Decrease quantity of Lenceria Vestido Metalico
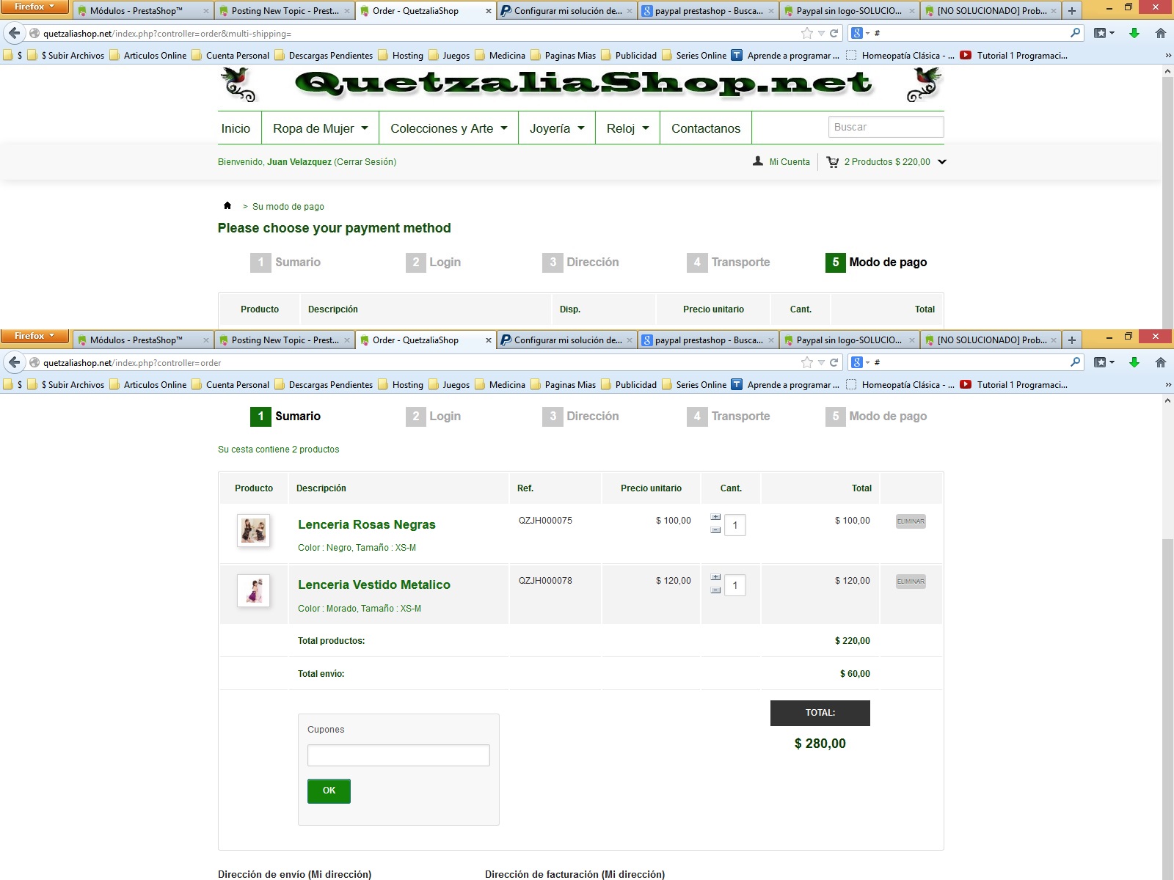1174x880 pixels. click(x=715, y=590)
